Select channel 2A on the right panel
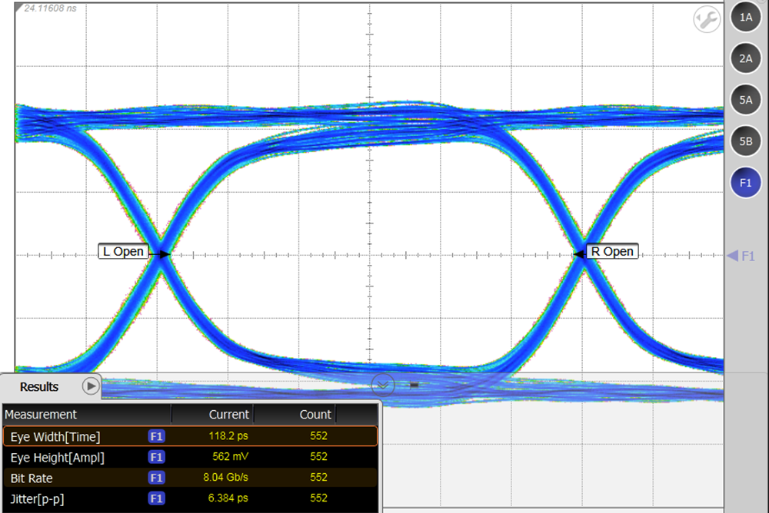The height and width of the screenshot is (513, 769). (745, 58)
